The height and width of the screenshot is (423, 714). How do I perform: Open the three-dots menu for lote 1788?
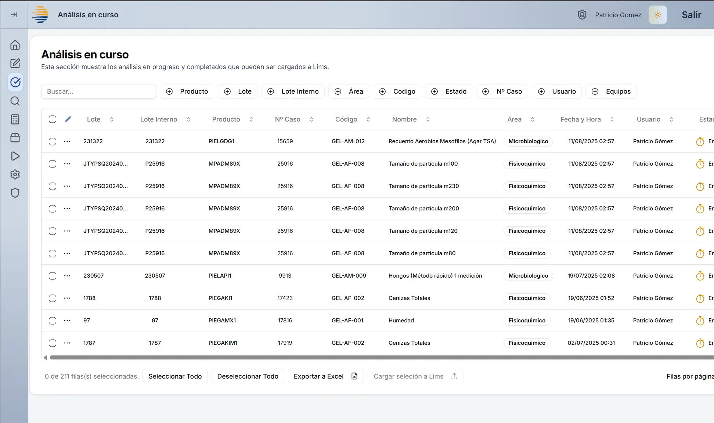(67, 298)
